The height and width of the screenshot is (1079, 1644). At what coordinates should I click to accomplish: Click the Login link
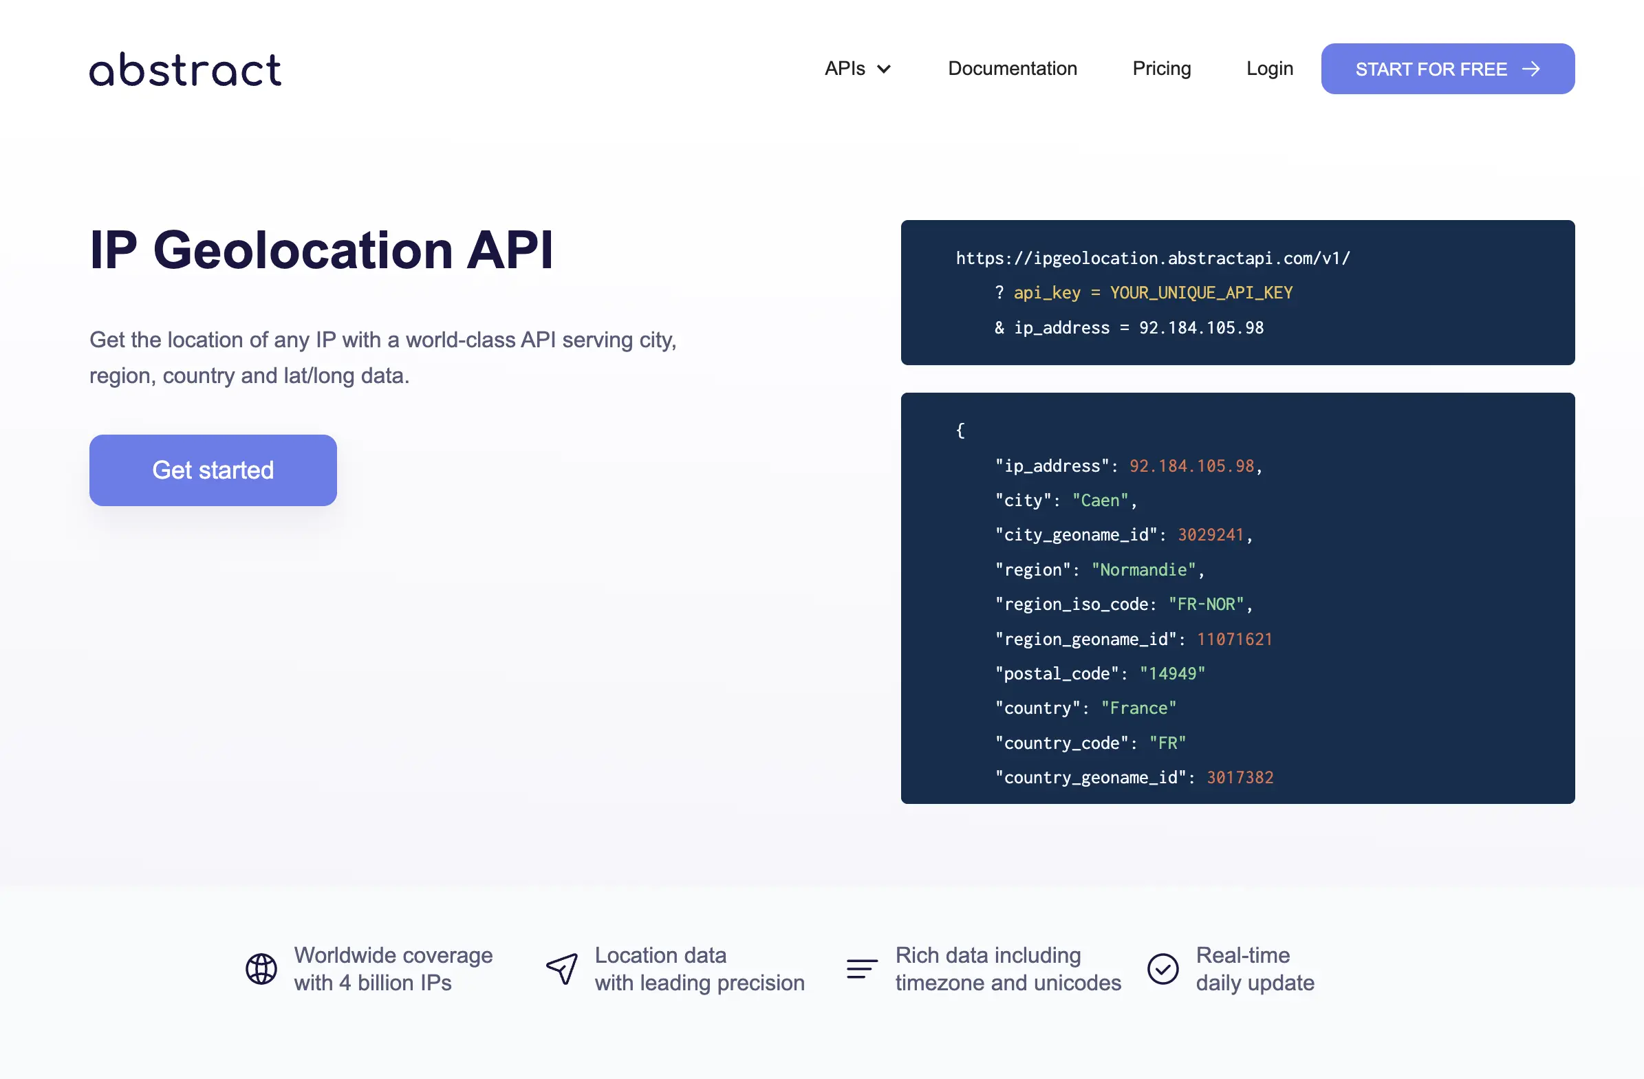point(1270,68)
